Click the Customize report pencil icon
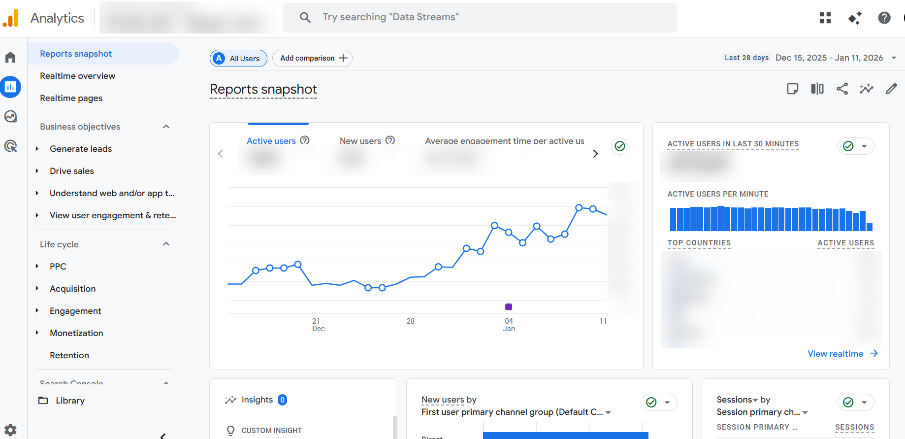 point(891,89)
